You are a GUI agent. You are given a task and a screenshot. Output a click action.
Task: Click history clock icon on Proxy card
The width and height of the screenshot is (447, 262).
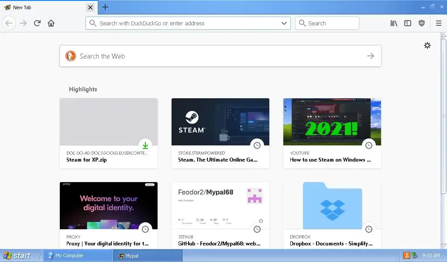pyautogui.click(x=145, y=229)
